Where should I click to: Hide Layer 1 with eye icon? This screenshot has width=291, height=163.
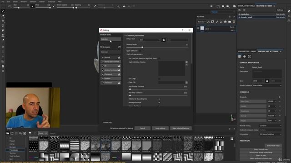coord(198,29)
